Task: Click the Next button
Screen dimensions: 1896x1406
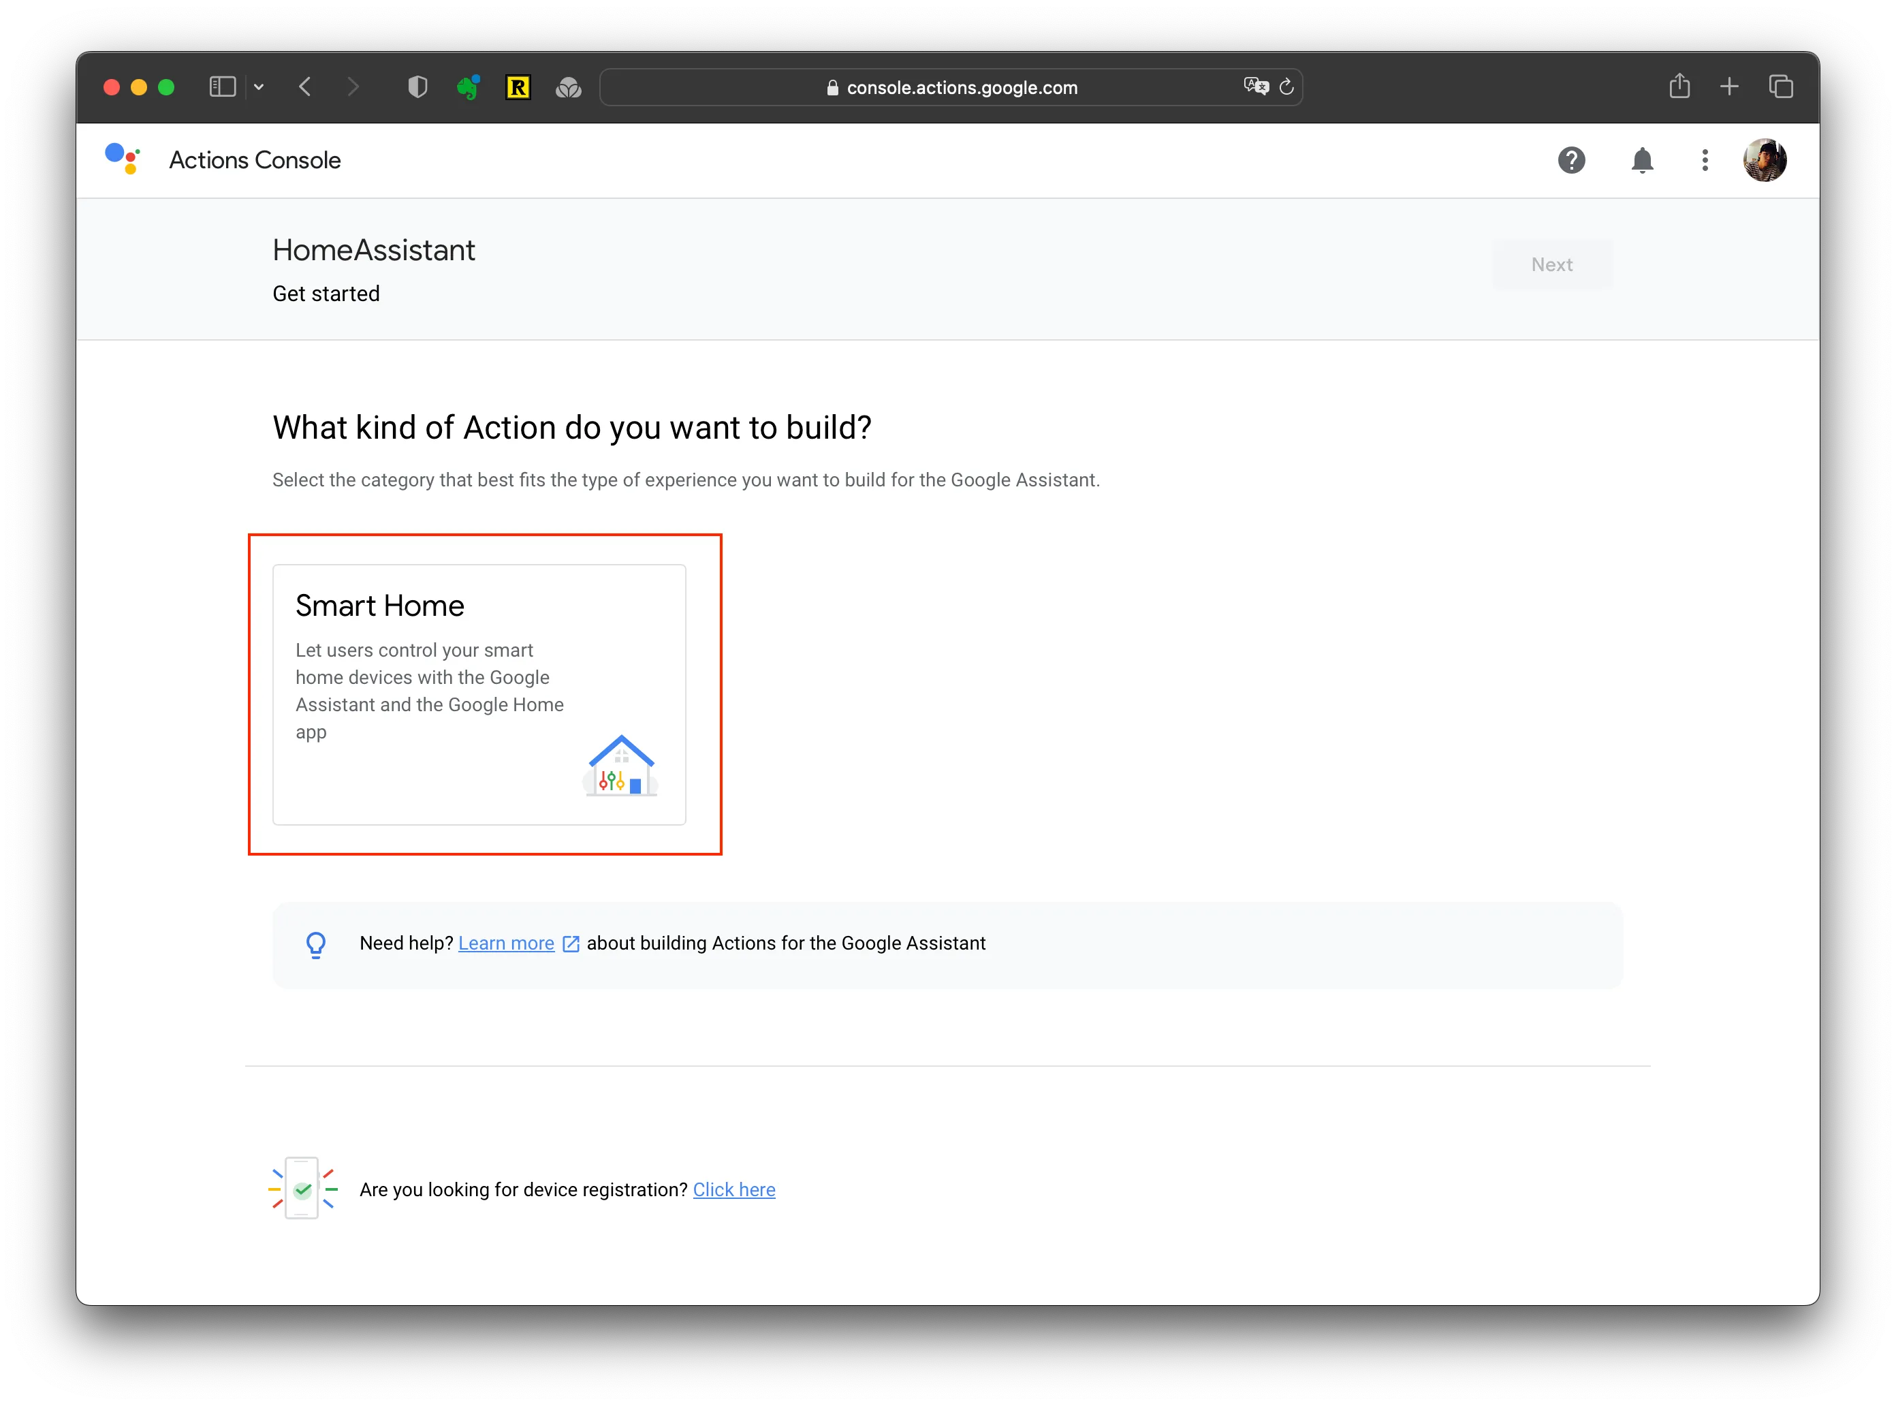Action: point(1551,265)
